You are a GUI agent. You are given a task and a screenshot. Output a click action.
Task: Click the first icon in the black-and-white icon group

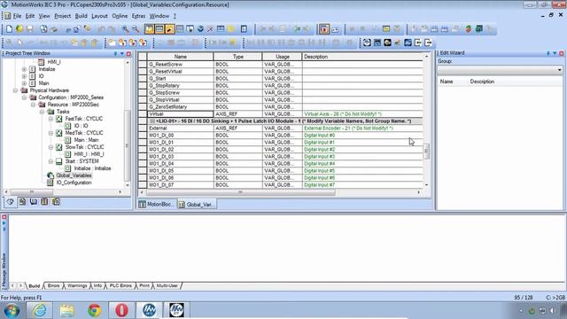pyautogui.click(x=367, y=43)
